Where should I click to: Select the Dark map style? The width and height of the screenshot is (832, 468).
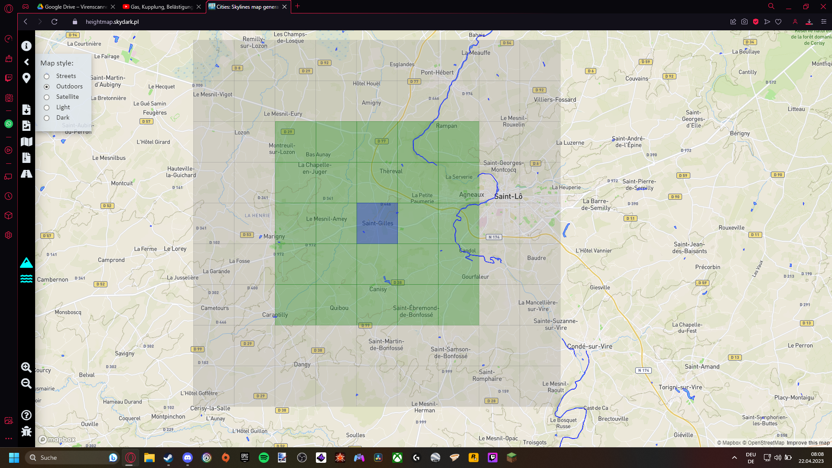47,118
